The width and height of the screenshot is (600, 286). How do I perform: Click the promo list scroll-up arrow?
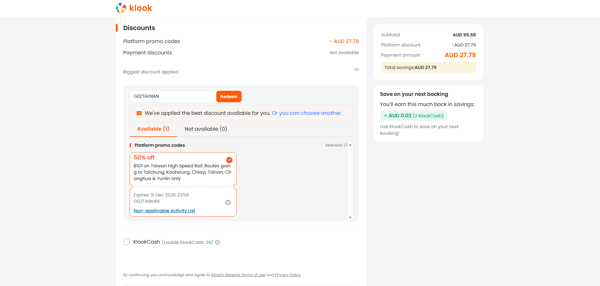pos(350,145)
